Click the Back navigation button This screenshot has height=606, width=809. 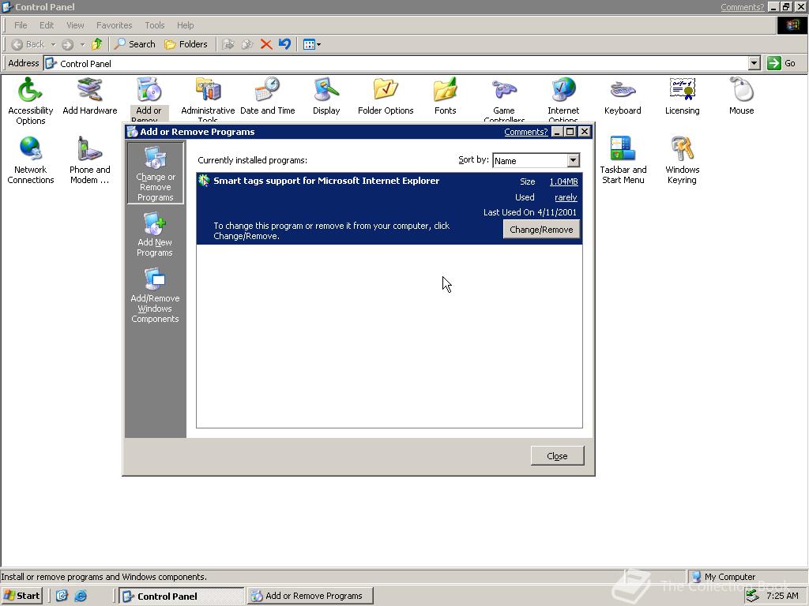coord(28,44)
